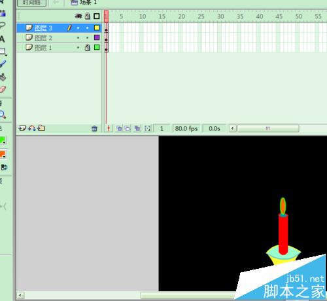Click the 0.0s elapsed time display

tap(214, 129)
